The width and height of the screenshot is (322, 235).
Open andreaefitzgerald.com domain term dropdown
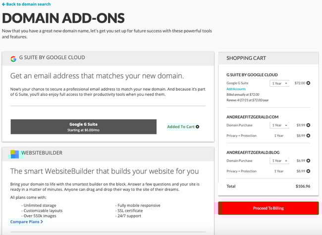coord(279,125)
